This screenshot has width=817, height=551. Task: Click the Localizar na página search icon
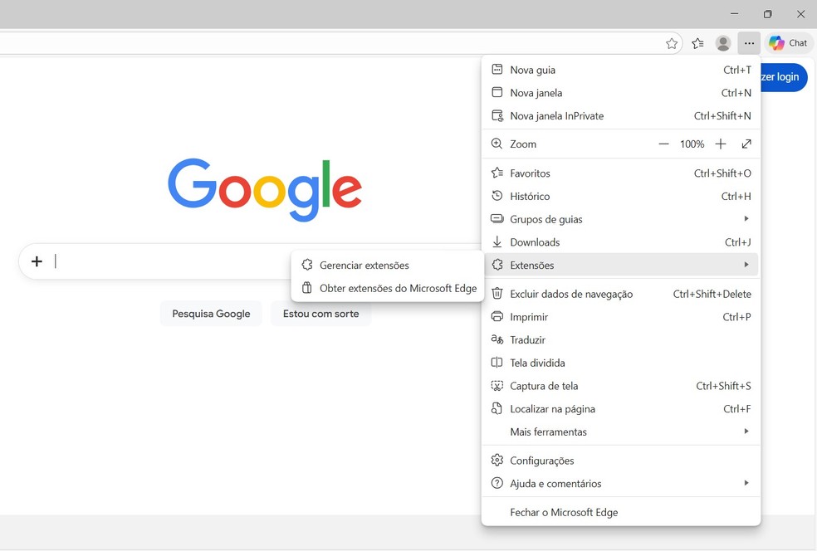coord(497,409)
